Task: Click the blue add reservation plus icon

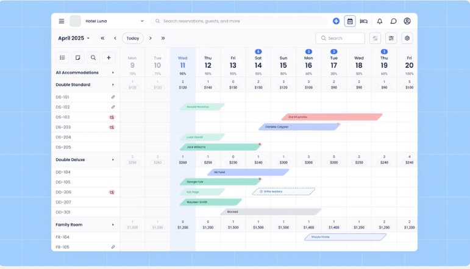Action: pos(336,21)
